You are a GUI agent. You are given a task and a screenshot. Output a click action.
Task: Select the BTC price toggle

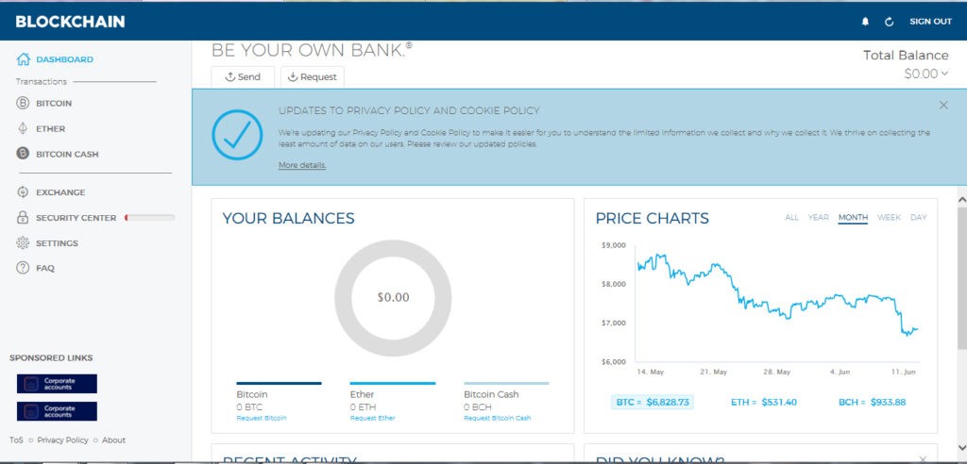pyautogui.click(x=653, y=403)
